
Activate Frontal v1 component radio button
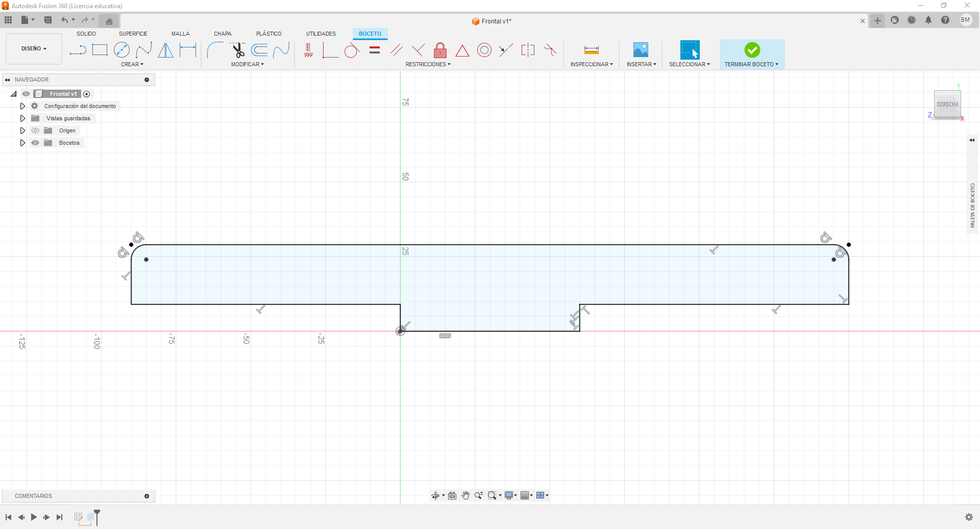coord(87,94)
